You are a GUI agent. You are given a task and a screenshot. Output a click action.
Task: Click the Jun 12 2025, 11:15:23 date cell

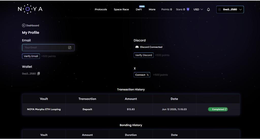coord(174,109)
